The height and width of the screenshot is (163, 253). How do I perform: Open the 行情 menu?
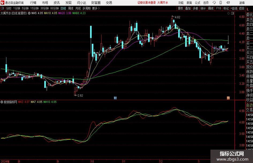coord(33,3)
